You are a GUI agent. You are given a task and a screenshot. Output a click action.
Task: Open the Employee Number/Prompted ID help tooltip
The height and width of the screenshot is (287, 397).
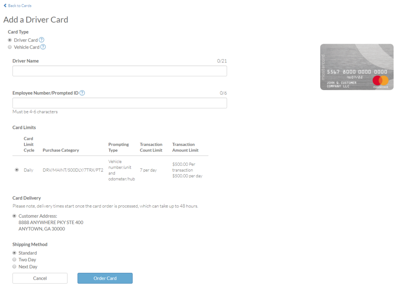point(82,93)
